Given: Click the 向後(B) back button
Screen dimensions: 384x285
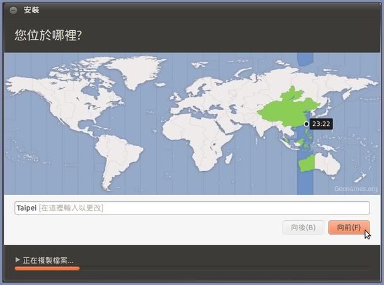Looking at the screenshot, I should [x=303, y=228].
